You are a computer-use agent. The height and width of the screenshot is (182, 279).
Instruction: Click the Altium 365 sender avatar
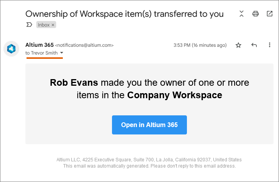coord(11,49)
